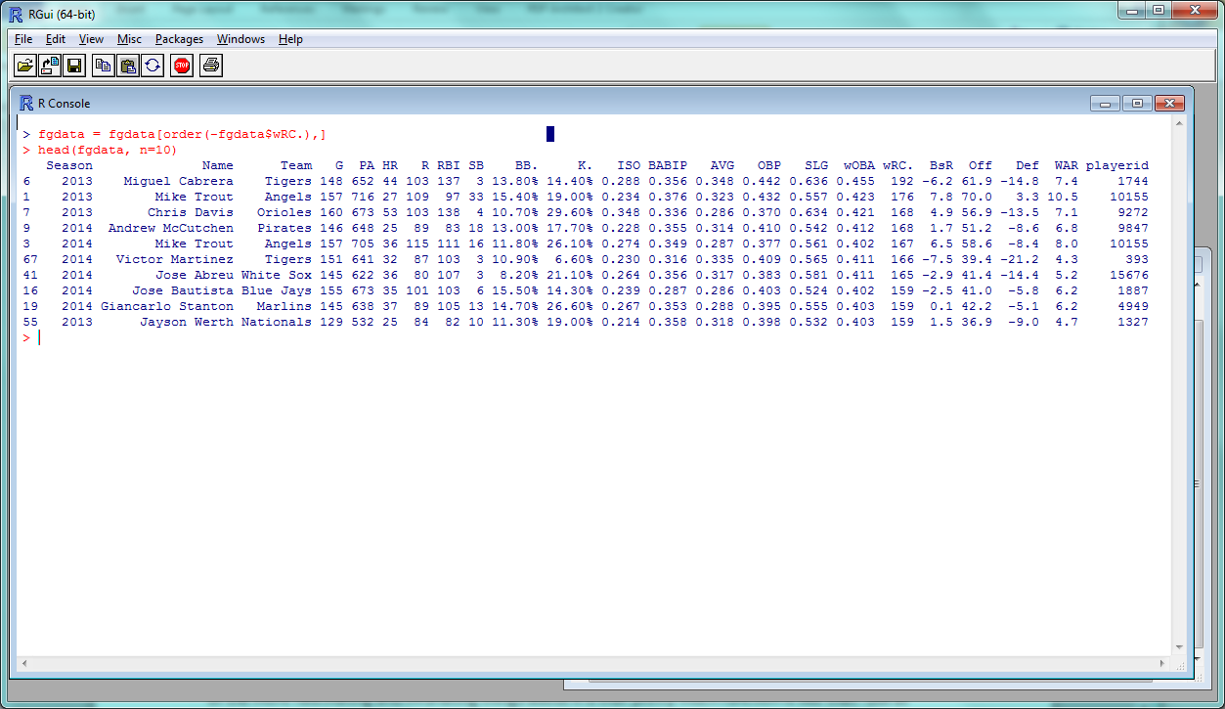This screenshot has height=709, width=1225.
Task: Click the Save workspace floppy disk icon
Action: [73, 66]
